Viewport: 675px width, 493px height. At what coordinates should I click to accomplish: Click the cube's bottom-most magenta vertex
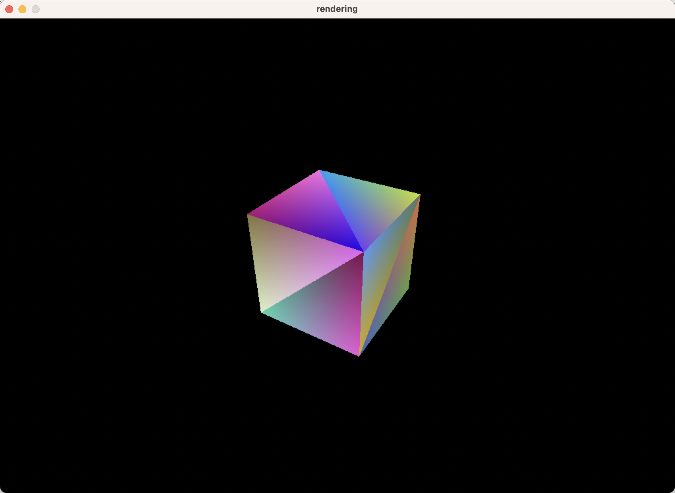(x=359, y=356)
